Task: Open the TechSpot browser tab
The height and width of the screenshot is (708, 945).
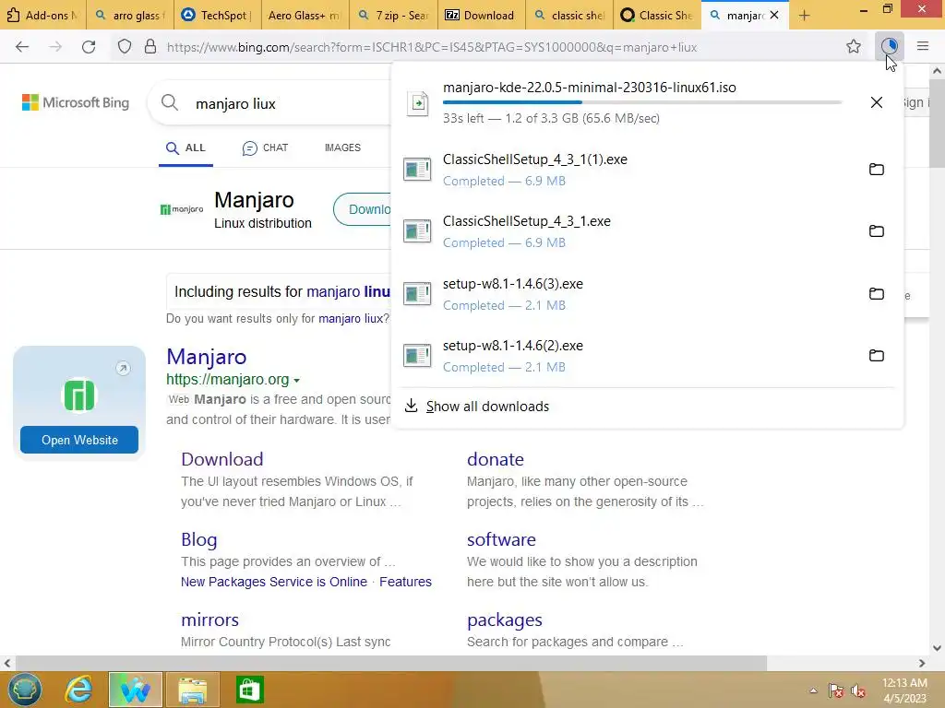Action: (x=218, y=15)
